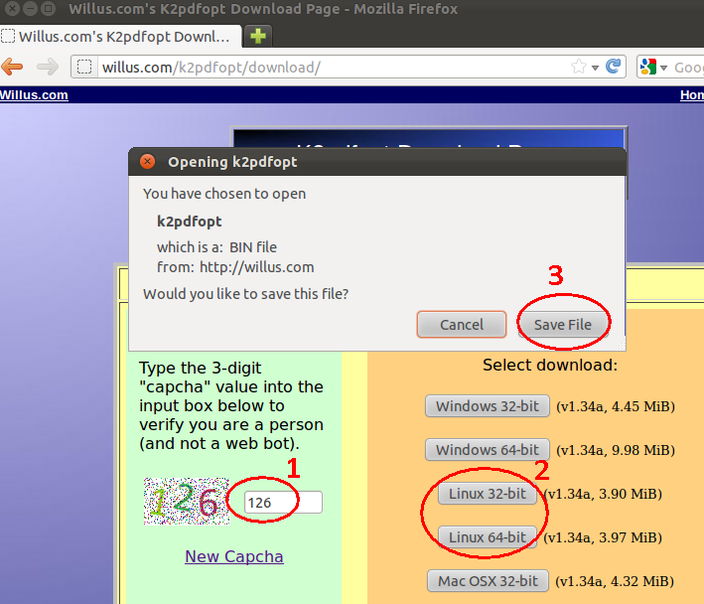Viewport: 704px width, 604px height.
Task: Click Cancel in the download dialog
Action: tap(462, 324)
